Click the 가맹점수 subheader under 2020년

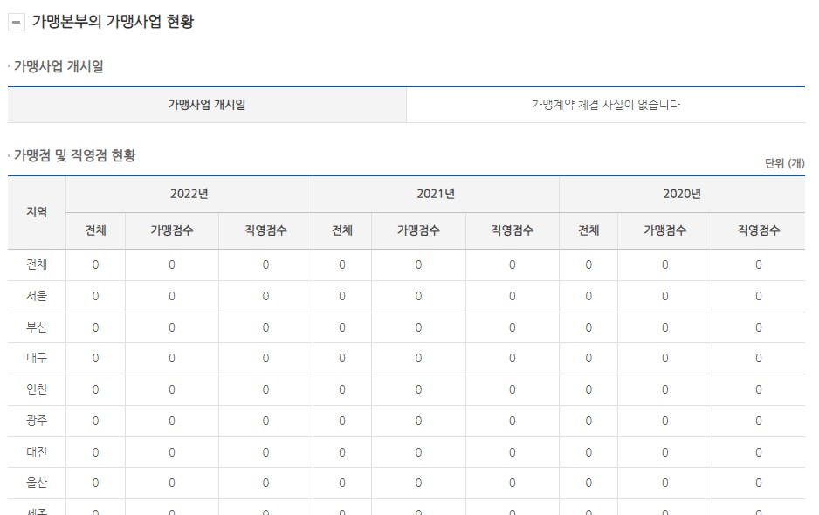coord(665,230)
